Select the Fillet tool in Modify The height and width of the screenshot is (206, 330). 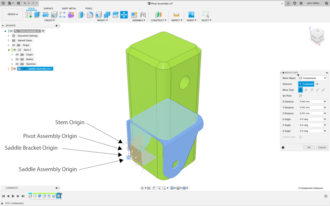(90, 14)
